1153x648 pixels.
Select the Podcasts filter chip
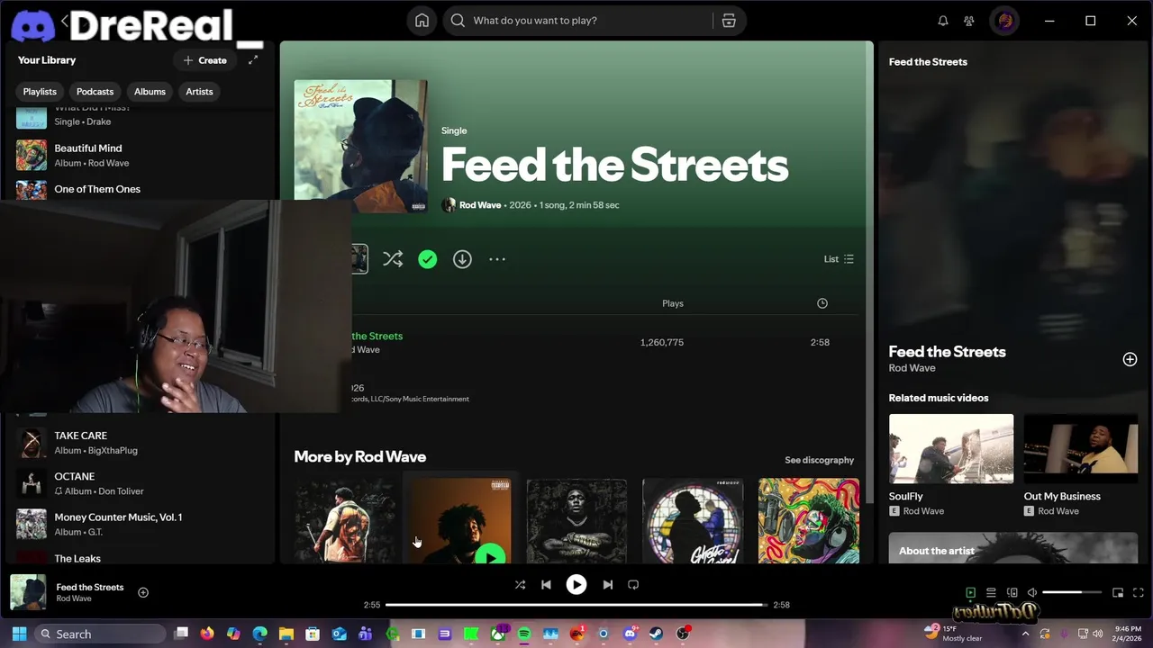click(x=95, y=92)
